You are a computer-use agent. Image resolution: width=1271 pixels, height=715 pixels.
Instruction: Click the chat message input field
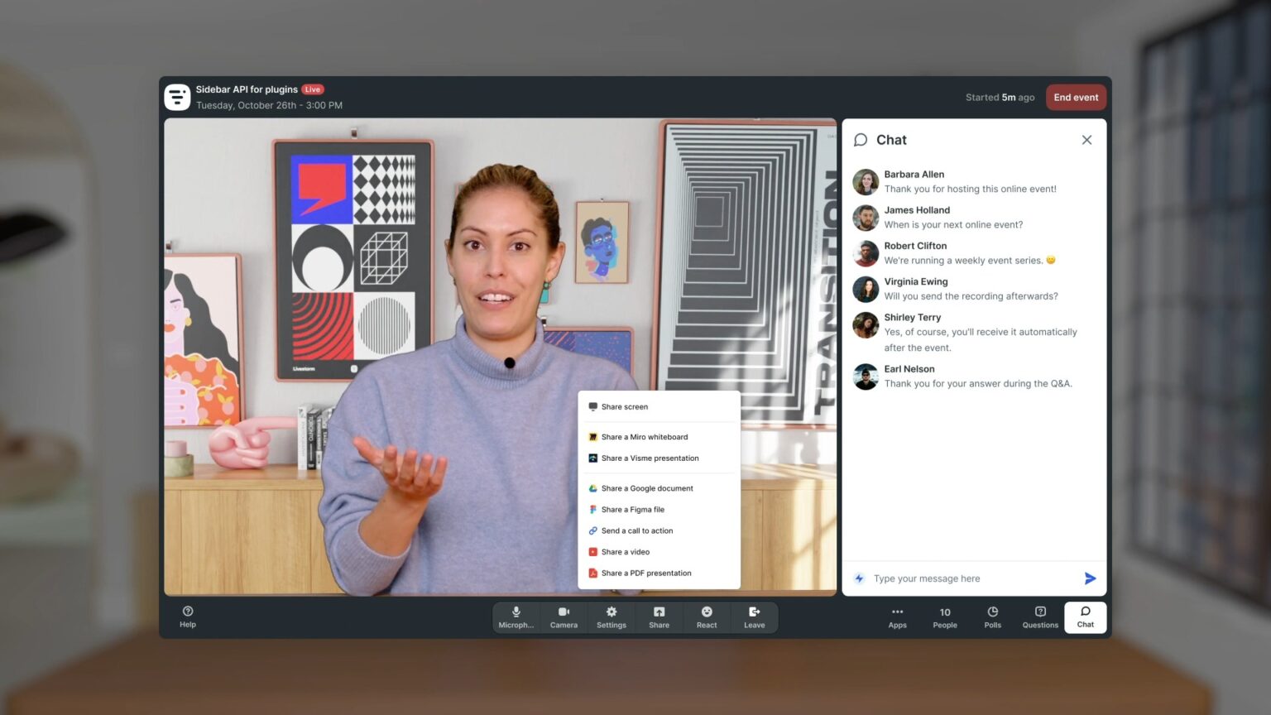952,578
